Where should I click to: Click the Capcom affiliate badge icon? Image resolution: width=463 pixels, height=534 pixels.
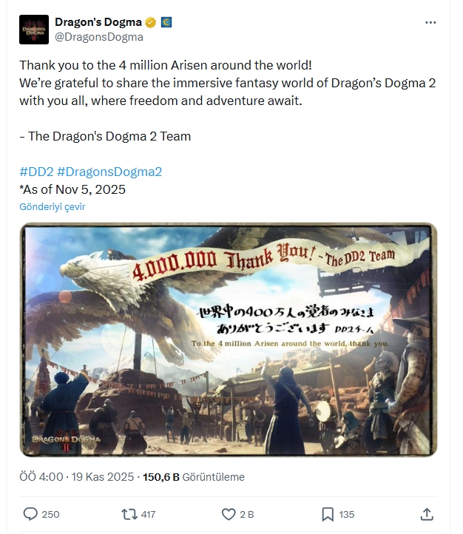(166, 22)
